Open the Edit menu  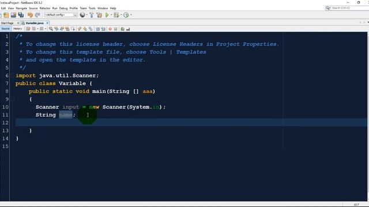(x=3, y=8)
